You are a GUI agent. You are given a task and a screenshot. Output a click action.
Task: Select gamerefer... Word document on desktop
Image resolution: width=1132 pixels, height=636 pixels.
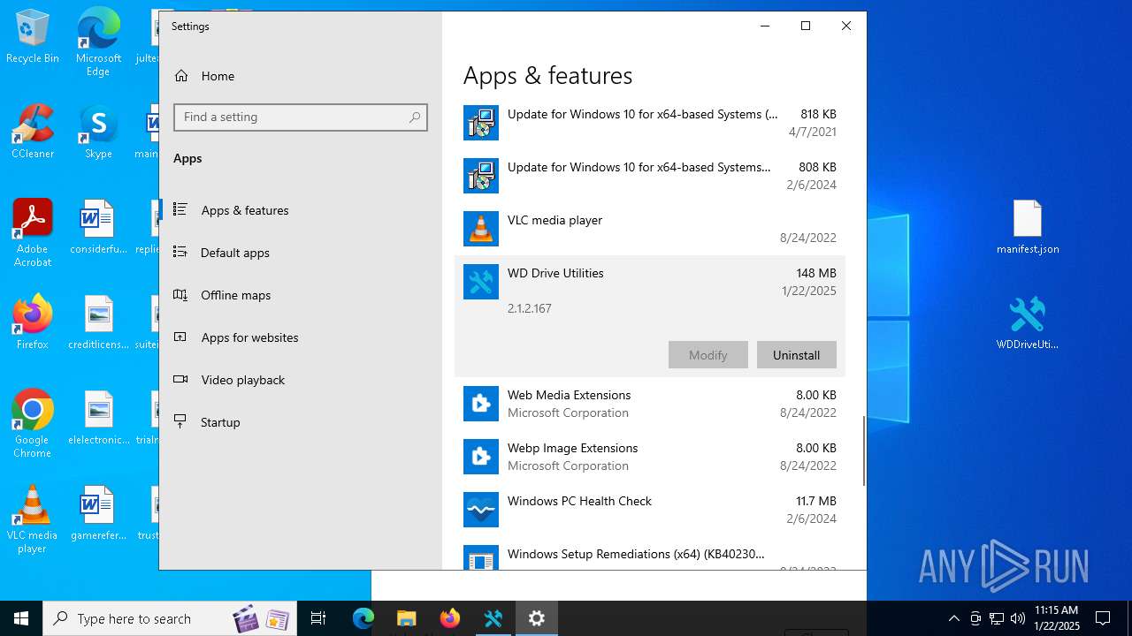point(98,513)
